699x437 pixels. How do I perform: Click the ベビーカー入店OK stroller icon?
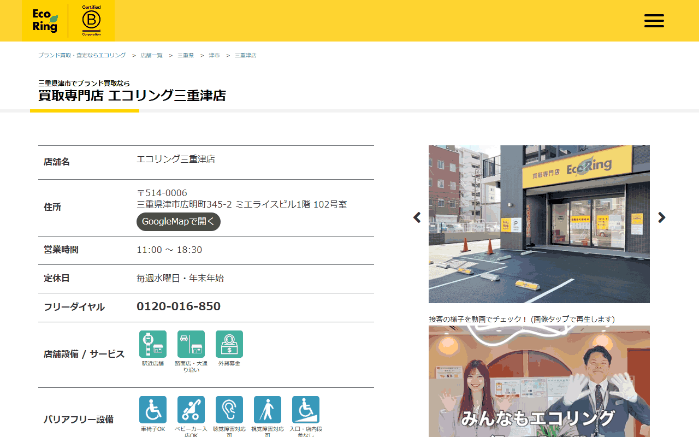(x=191, y=410)
